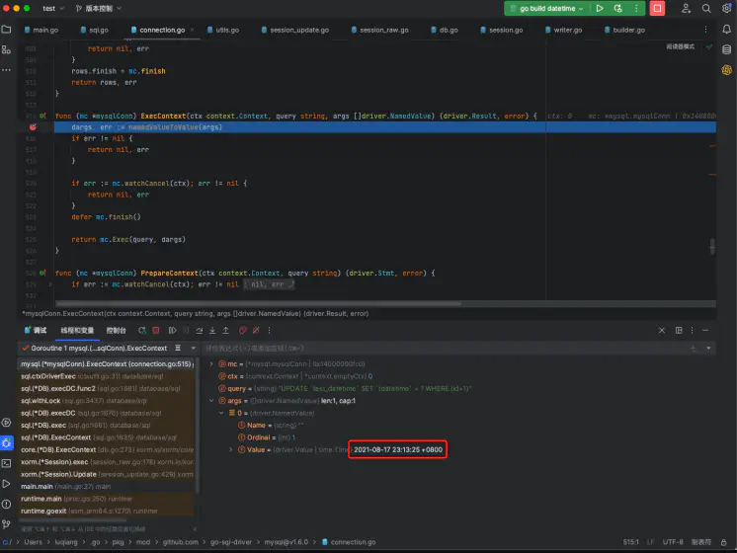Open the AI assistant swirl icon in right sidebar
Image resolution: width=737 pixels, height=553 pixels.
coord(726,70)
